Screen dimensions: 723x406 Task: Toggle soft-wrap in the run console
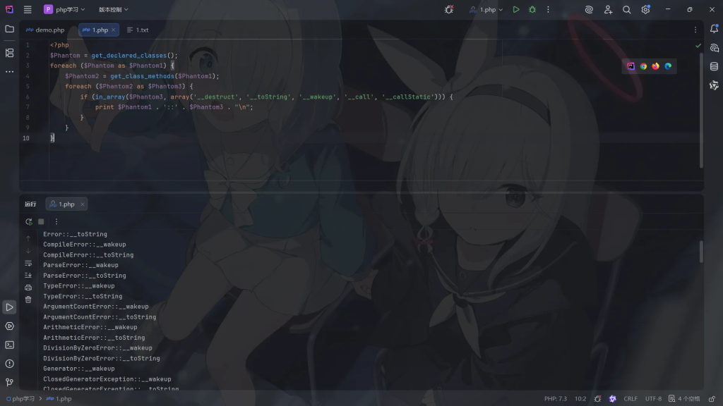[x=28, y=263]
